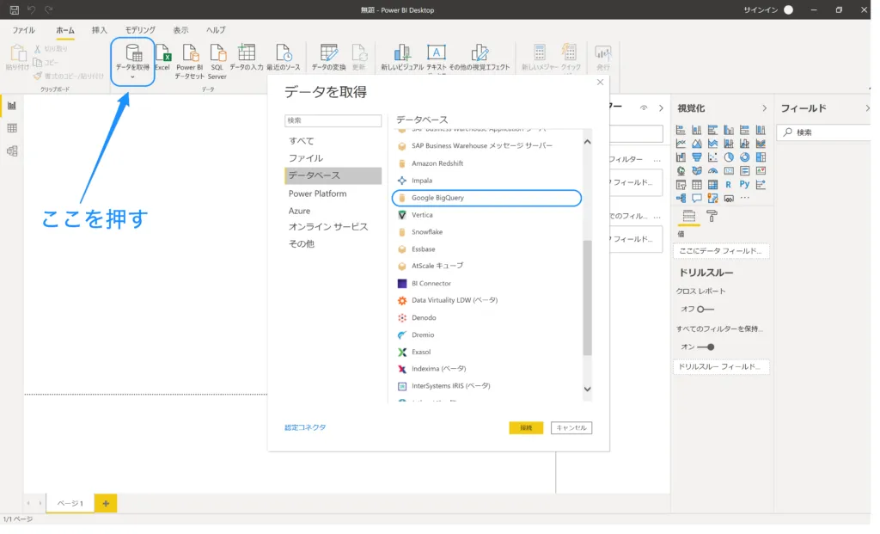Image resolution: width=880 pixels, height=534 pixels.
Task: Switch to Data view in left sidebar
Action: click(x=12, y=129)
